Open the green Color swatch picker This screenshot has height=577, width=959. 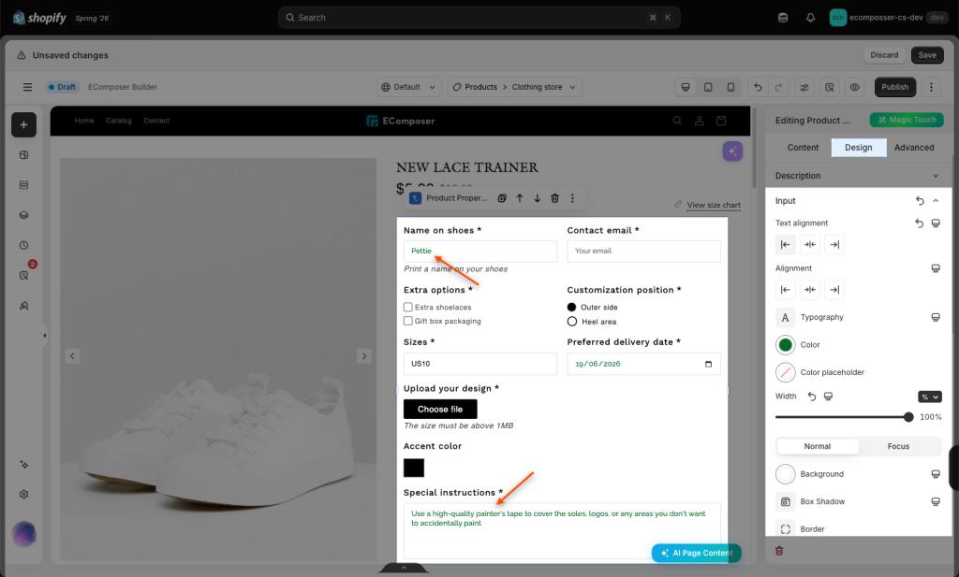click(x=786, y=345)
